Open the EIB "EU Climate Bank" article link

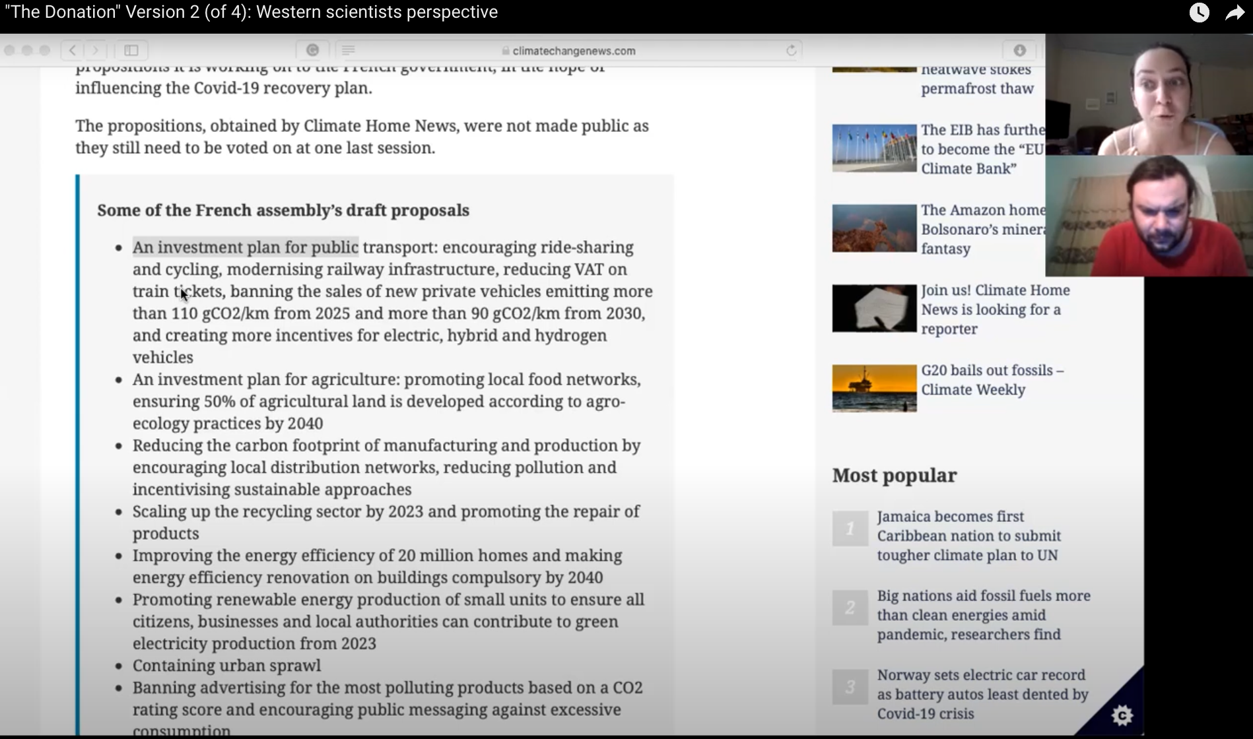pos(982,149)
